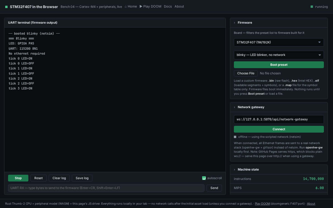Click the green running status indicator
The image size is (333, 208).
(x=312, y=7)
